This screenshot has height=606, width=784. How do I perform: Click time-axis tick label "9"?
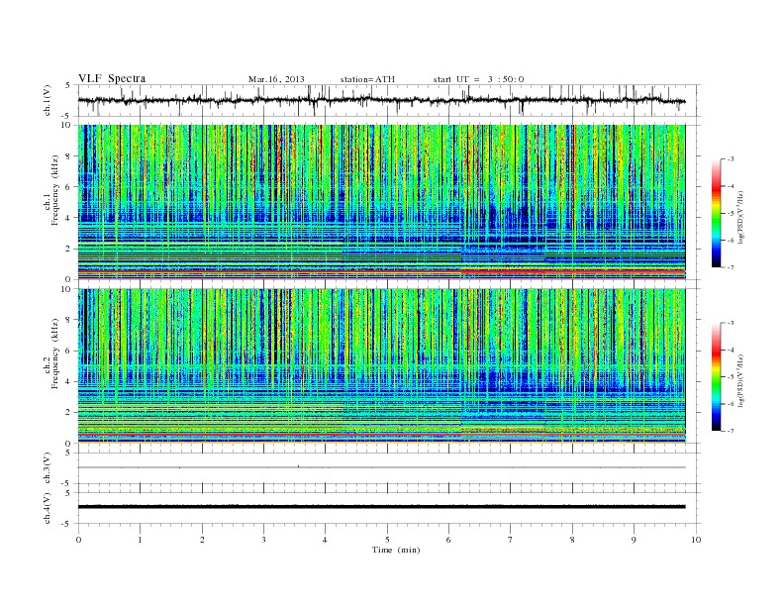tap(634, 540)
